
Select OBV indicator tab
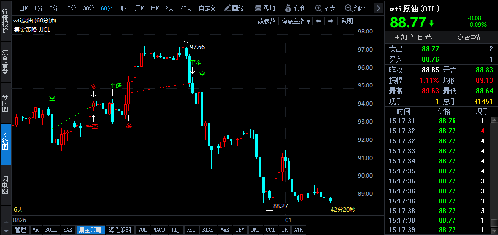pos(241,230)
